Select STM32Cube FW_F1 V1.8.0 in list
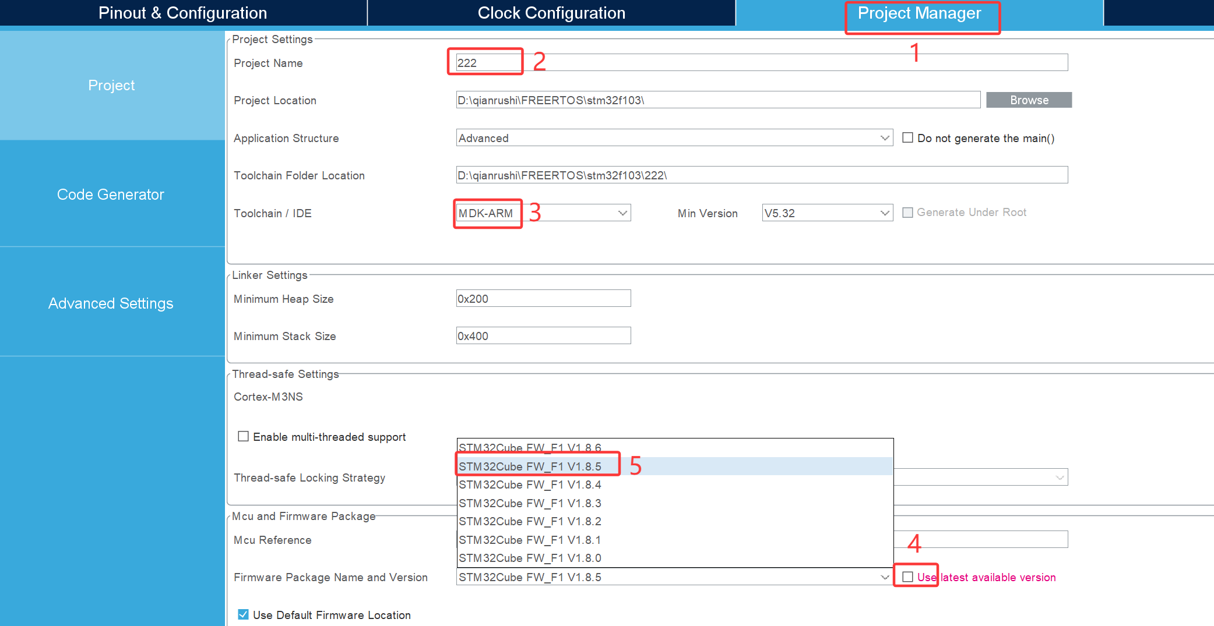1214x626 pixels. pyautogui.click(x=675, y=558)
